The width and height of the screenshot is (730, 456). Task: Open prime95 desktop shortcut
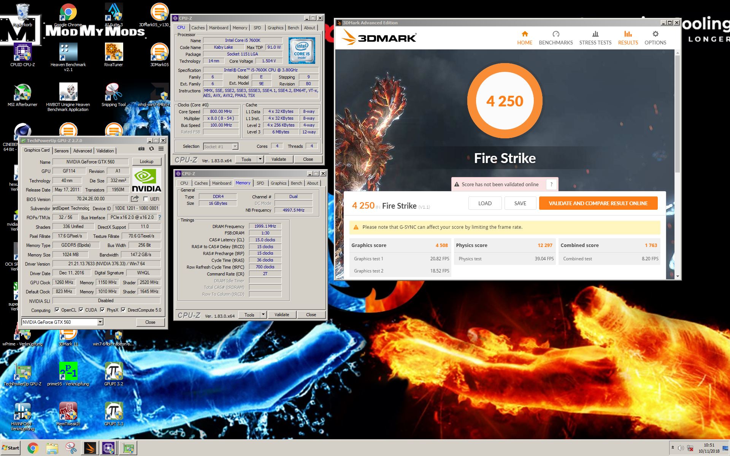click(68, 374)
